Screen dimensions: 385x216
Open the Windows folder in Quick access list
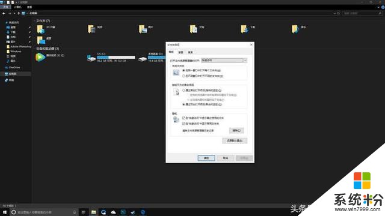(x=14, y=52)
